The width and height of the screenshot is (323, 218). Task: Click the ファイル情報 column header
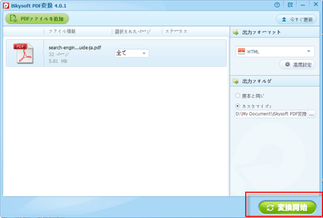click(62, 31)
